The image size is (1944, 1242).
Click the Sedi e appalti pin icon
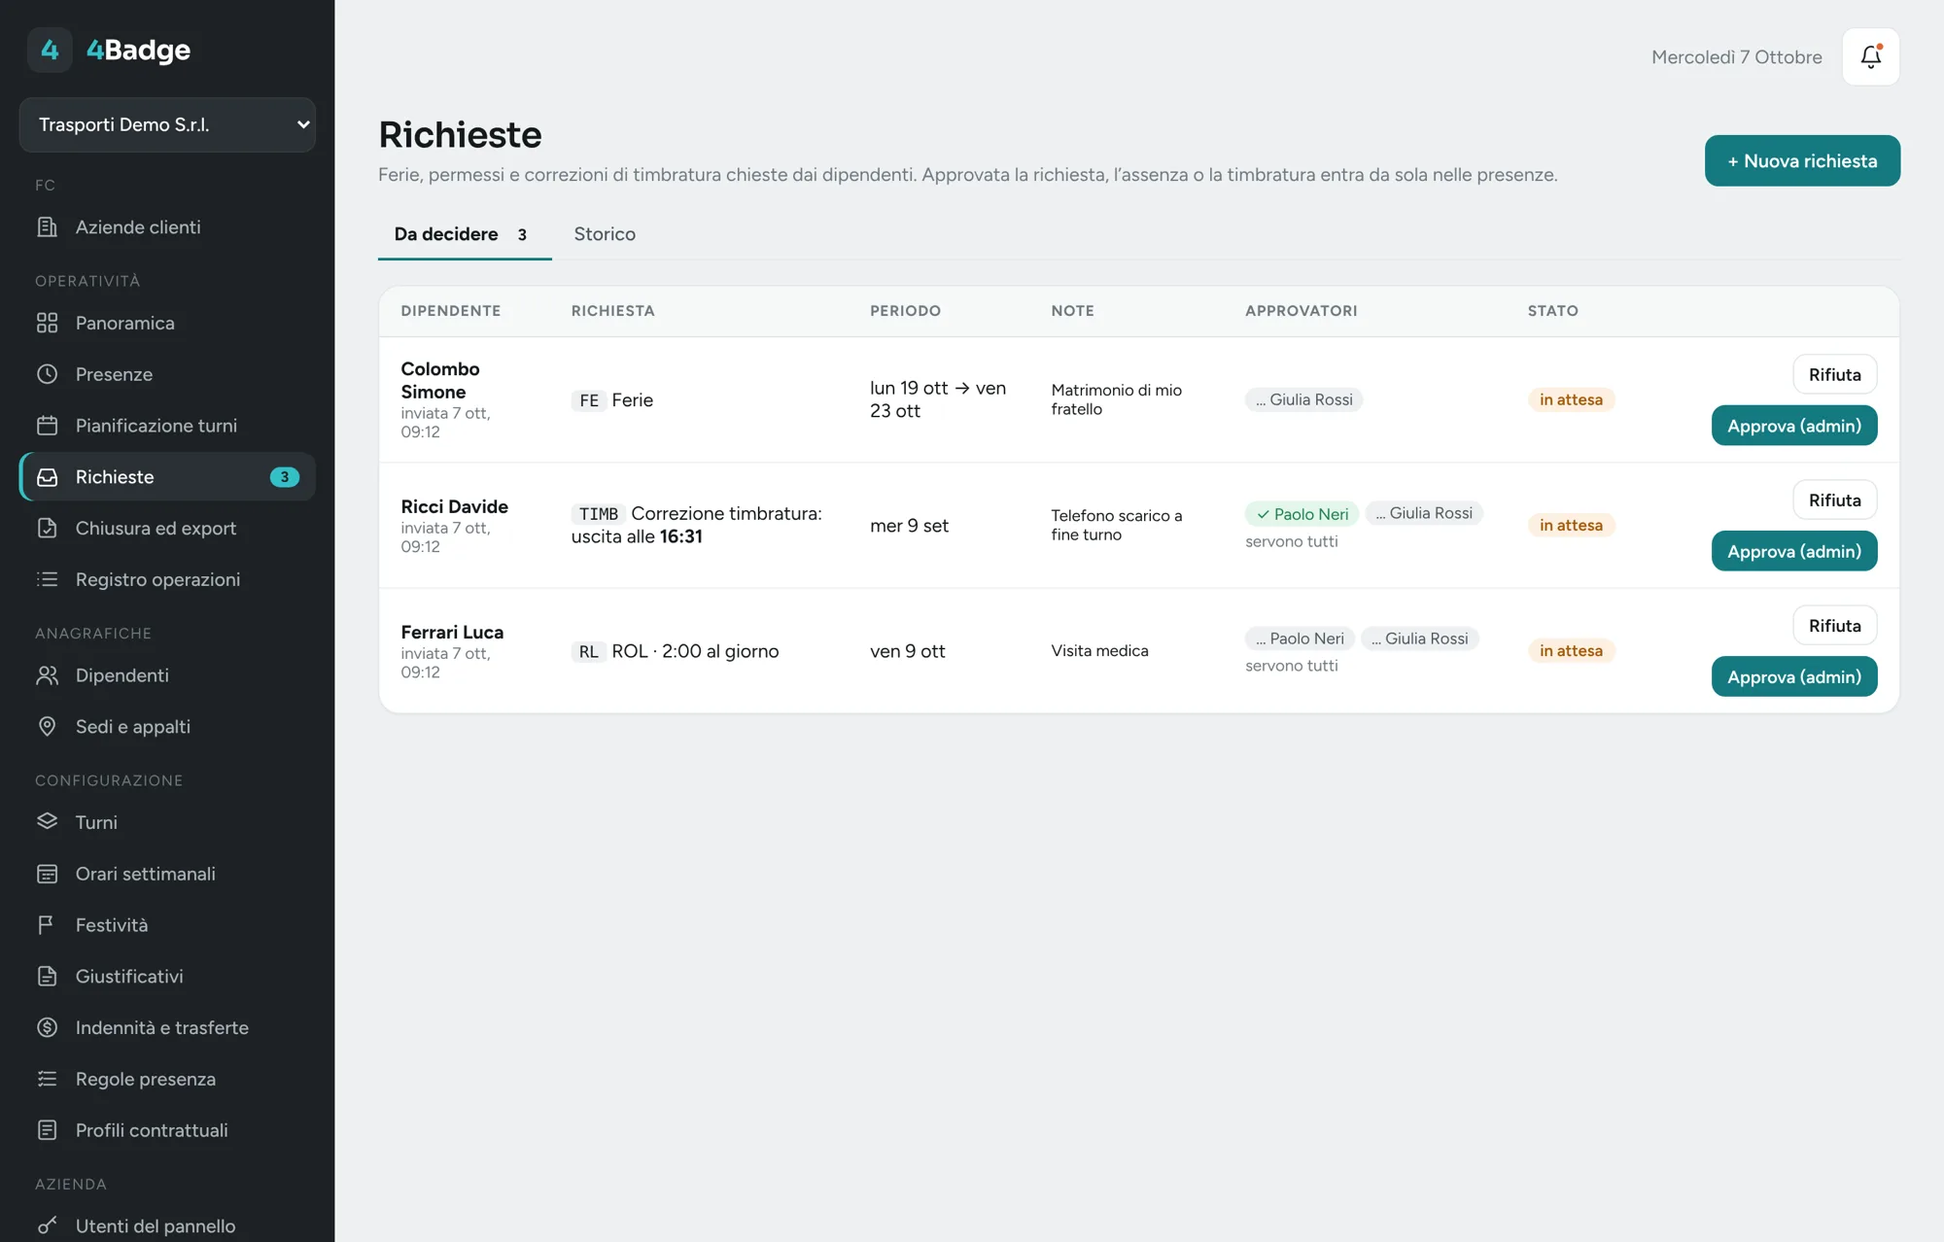click(x=47, y=727)
